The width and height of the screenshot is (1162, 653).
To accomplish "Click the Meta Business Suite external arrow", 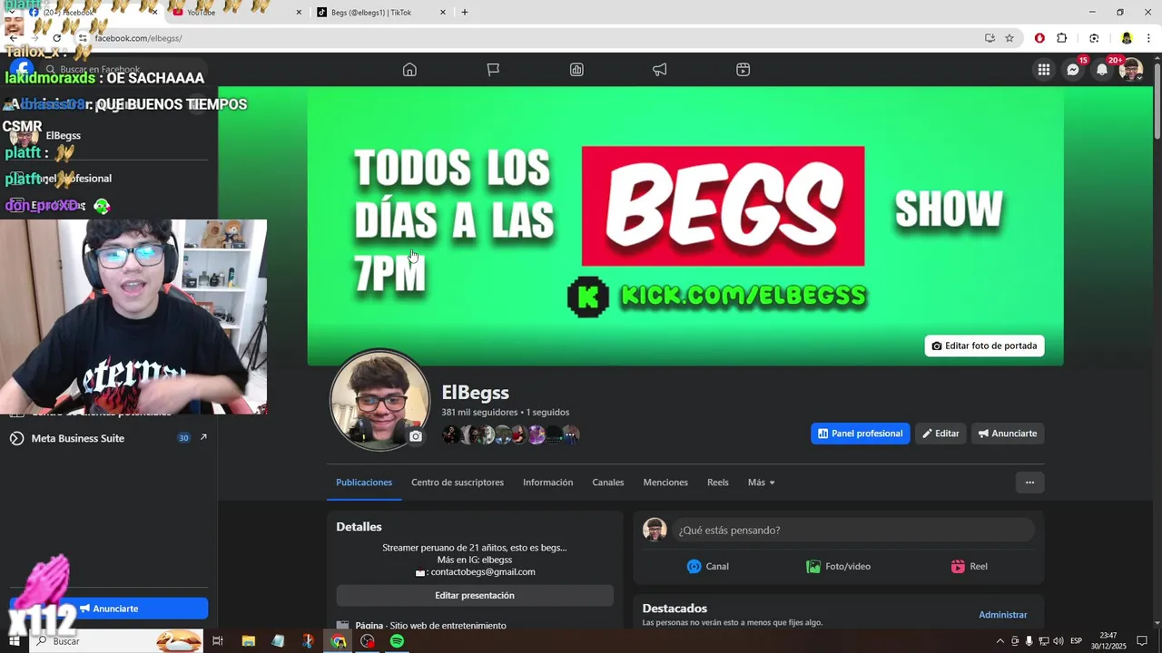I will click(x=203, y=437).
